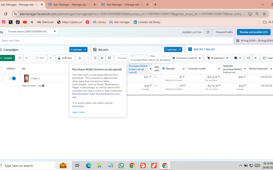Switch to the Campaigns tab
This screenshot has height=170, width=273.
tap(11, 50)
